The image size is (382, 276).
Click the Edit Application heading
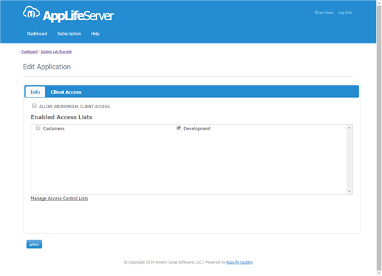(x=47, y=67)
